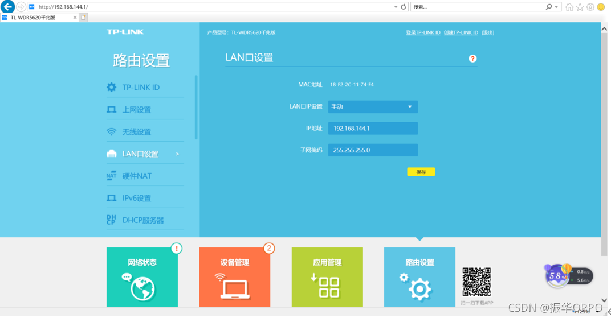
Task: Click the smiley feedback icon
Action: click(x=601, y=7)
